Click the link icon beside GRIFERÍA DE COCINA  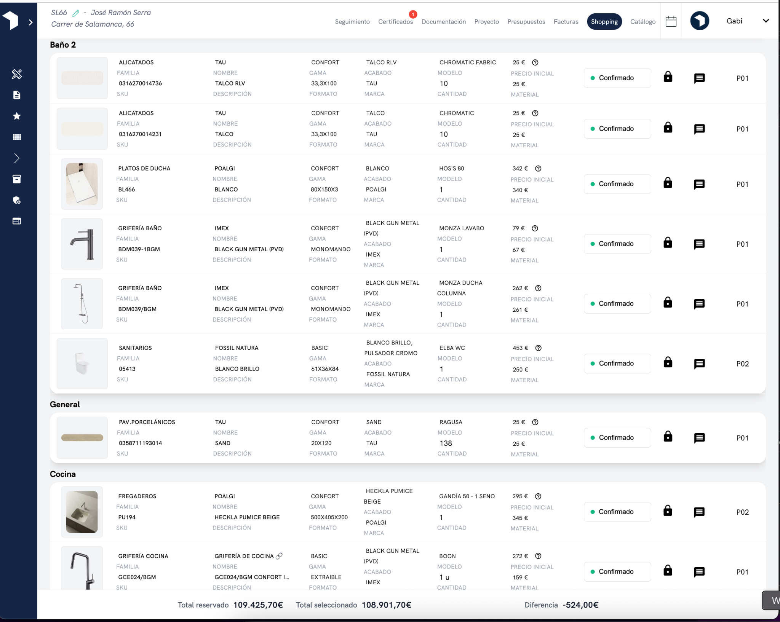coord(279,556)
